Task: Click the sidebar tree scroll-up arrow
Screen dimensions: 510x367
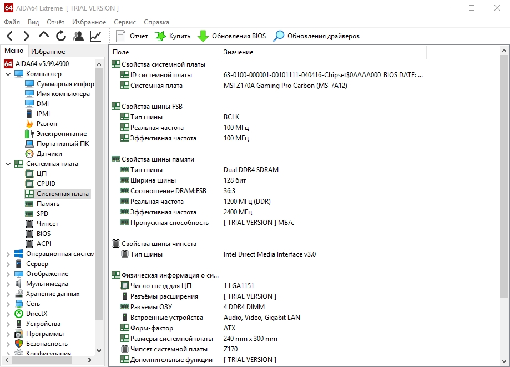Action: [x=99, y=64]
